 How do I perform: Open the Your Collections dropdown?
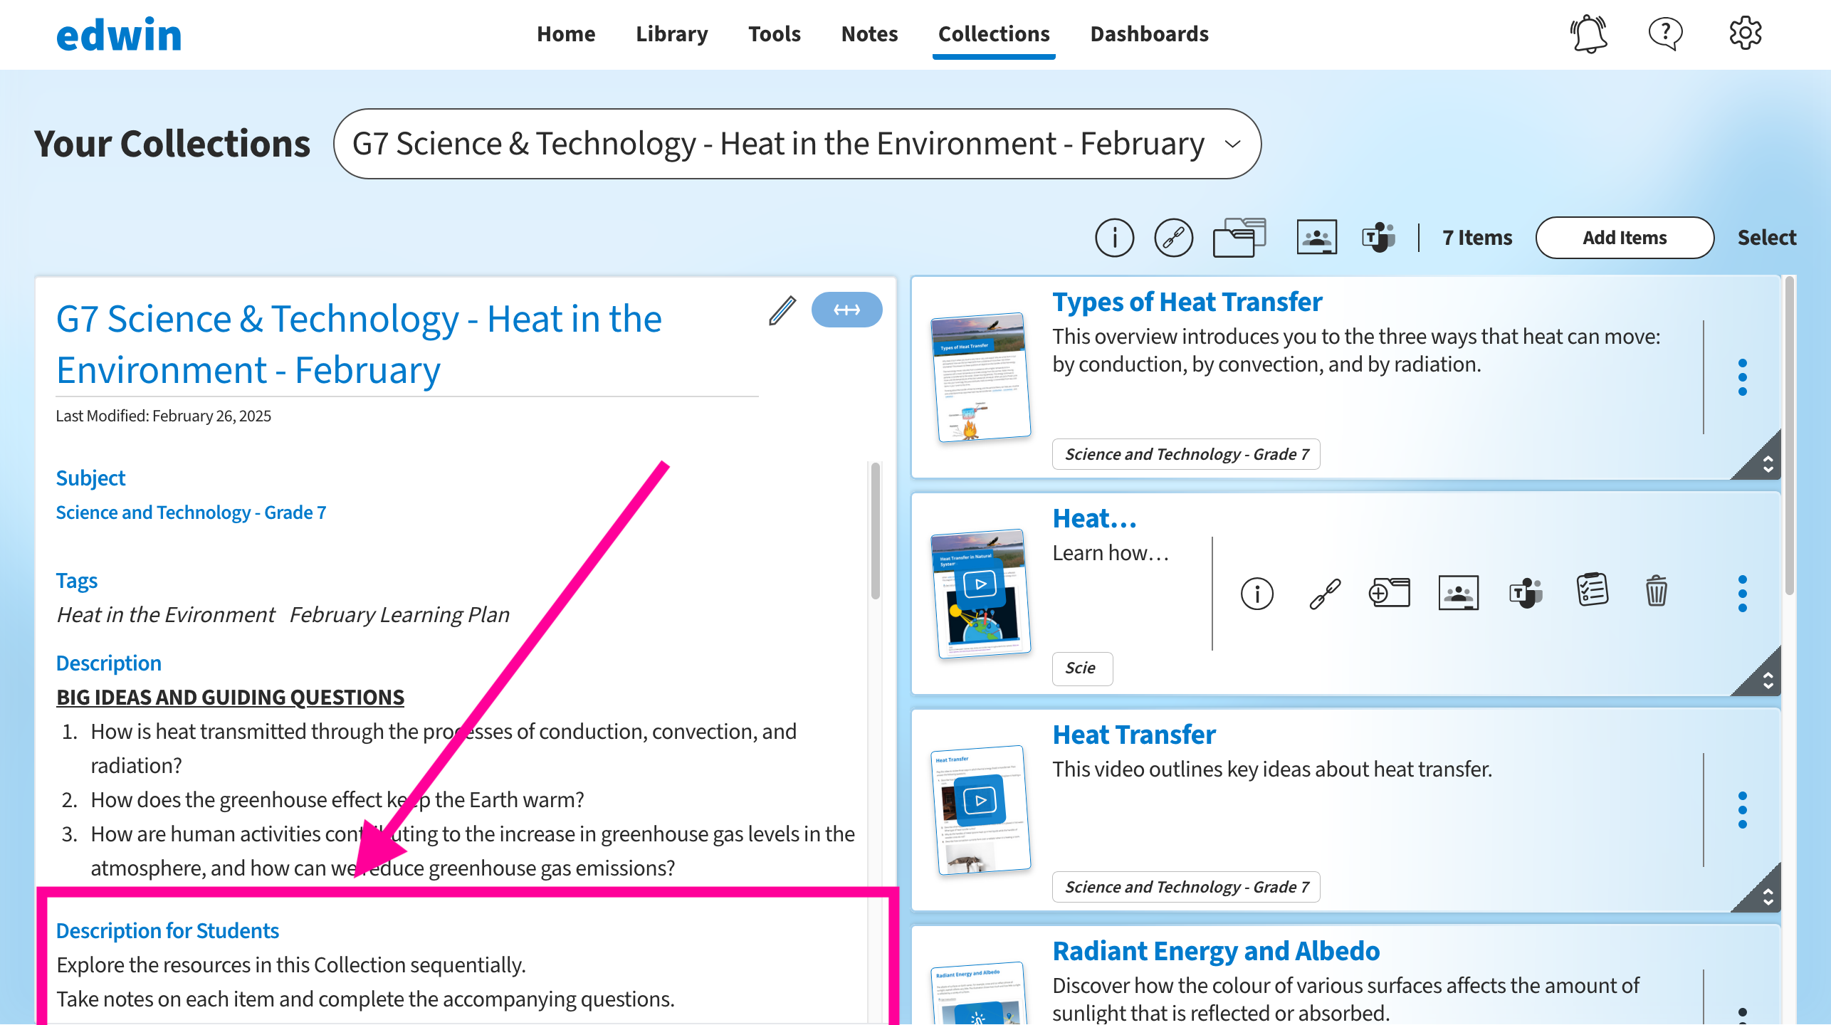click(x=797, y=144)
